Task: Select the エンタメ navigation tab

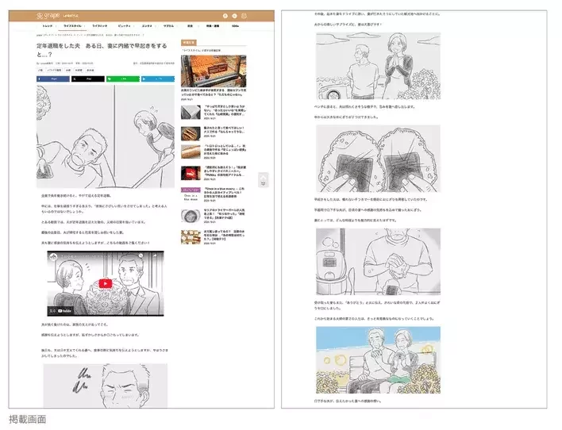Action: click(x=147, y=26)
